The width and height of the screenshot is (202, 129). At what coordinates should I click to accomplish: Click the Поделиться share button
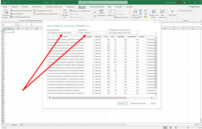pyautogui.click(x=194, y=7)
